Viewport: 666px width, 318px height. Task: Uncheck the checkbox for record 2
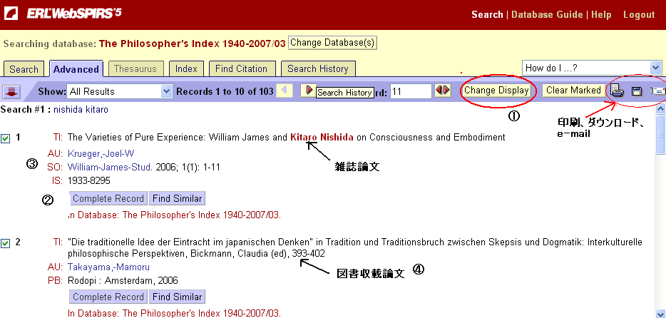coord(5,244)
